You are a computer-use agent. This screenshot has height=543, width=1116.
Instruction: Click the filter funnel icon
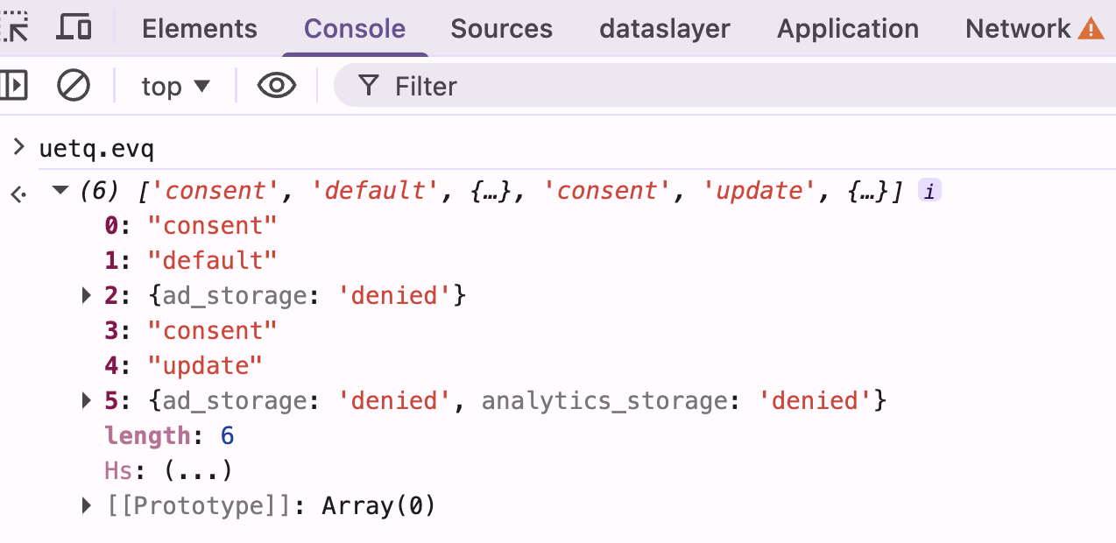369,86
